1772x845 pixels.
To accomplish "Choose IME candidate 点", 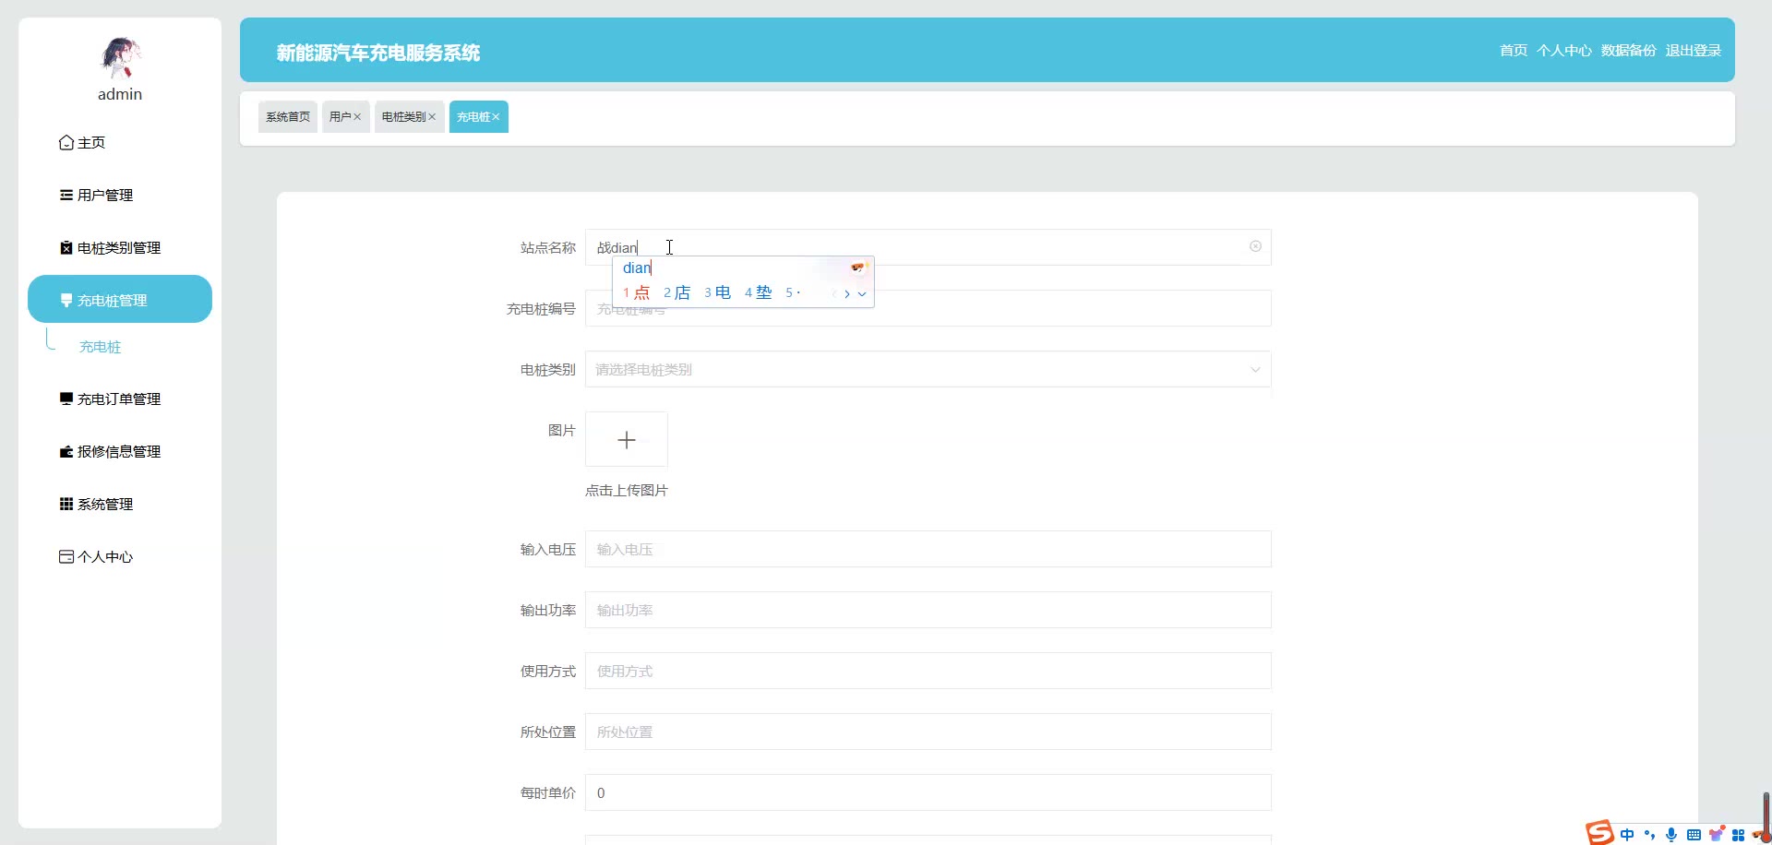I will pos(637,292).
